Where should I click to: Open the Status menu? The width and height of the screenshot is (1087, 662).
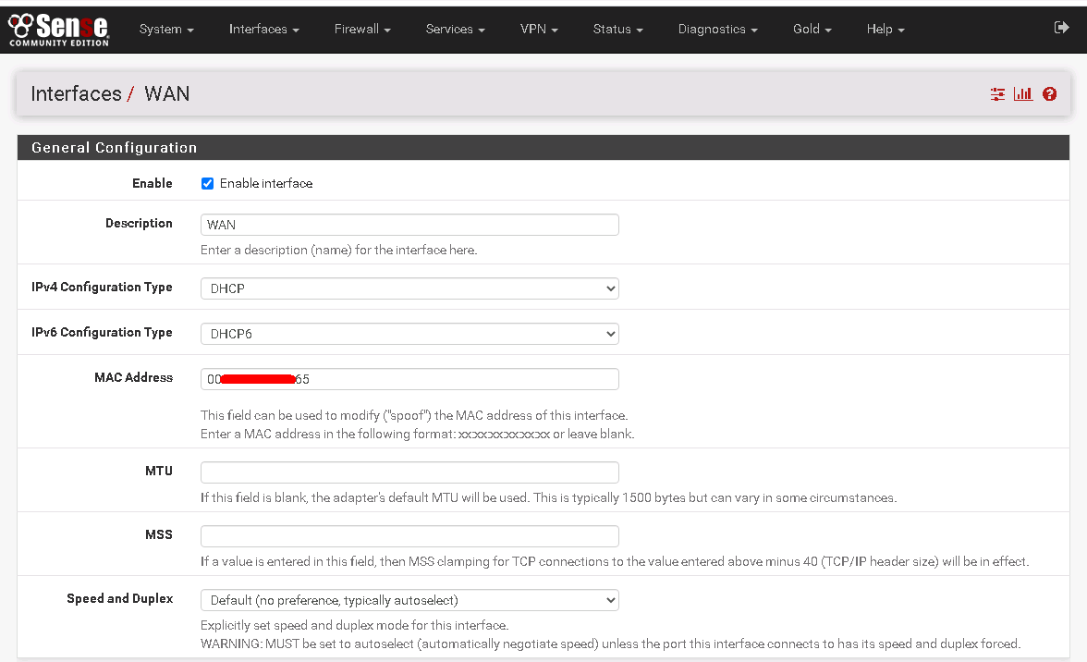point(617,29)
